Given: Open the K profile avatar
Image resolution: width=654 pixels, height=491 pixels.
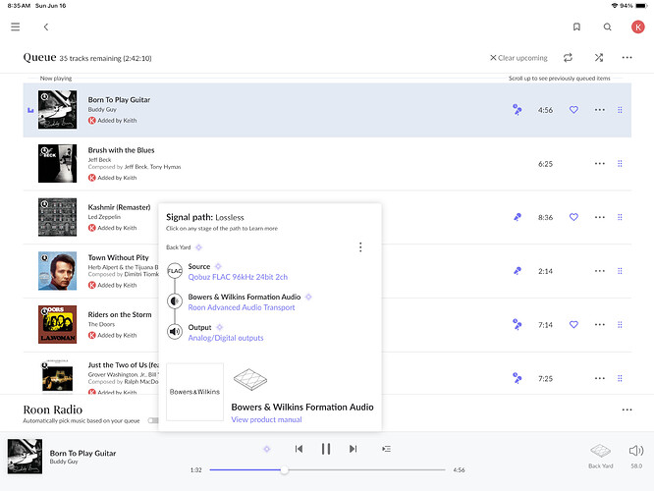Looking at the screenshot, I should pos(637,27).
